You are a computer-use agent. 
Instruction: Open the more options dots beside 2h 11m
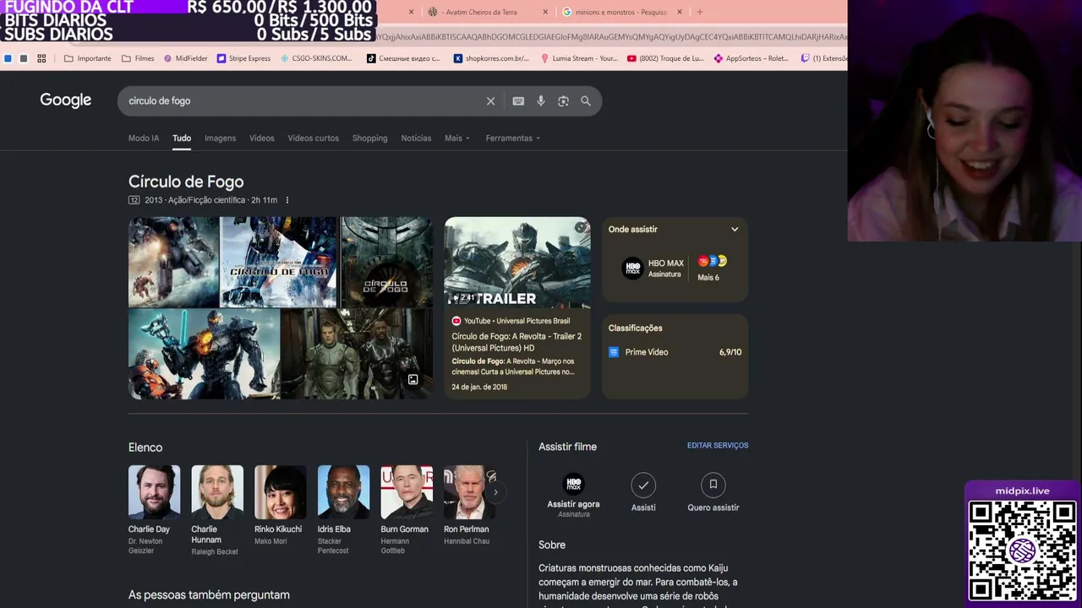[x=287, y=200]
